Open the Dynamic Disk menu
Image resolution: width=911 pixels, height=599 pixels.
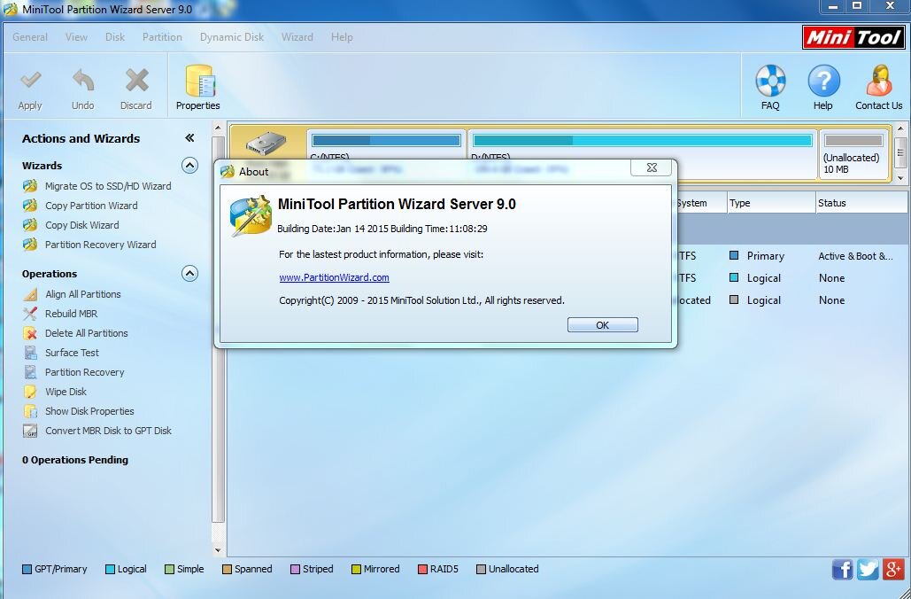pos(232,37)
